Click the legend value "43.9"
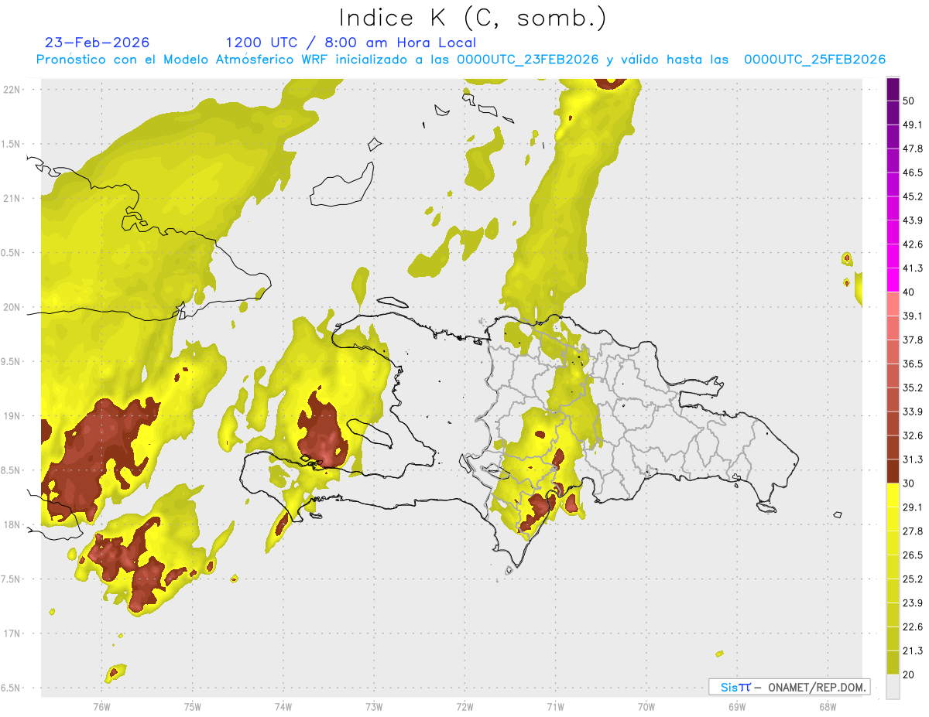Viewport: 929px width, 717px height. coord(913,220)
